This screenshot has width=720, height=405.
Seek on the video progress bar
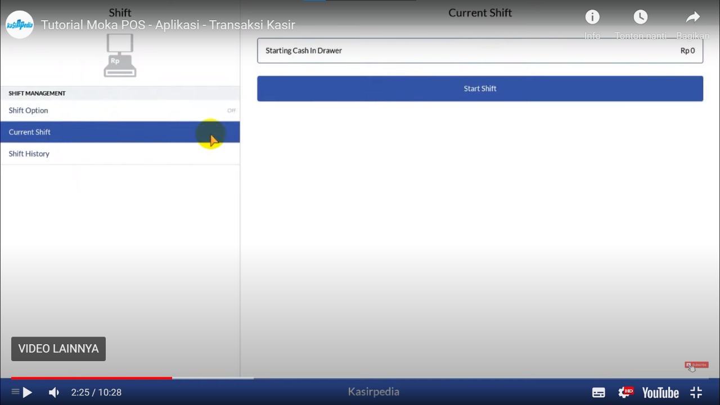[360, 378]
